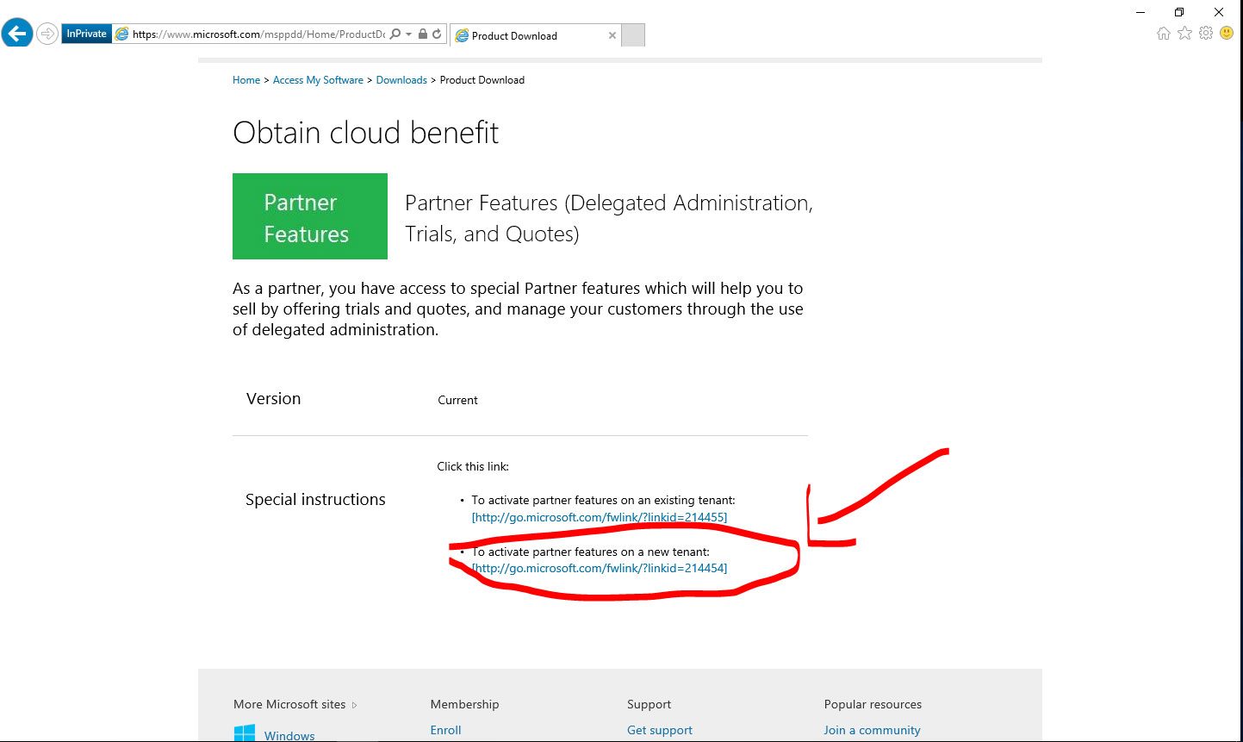This screenshot has height=742, width=1243.
Task: Click the IE page icon in address bar
Action: point(122,34)
